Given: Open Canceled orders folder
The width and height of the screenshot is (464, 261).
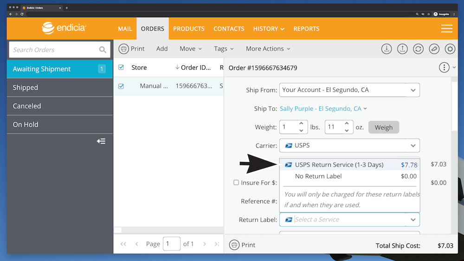Looking at the screenshot, I should point(60,106).
